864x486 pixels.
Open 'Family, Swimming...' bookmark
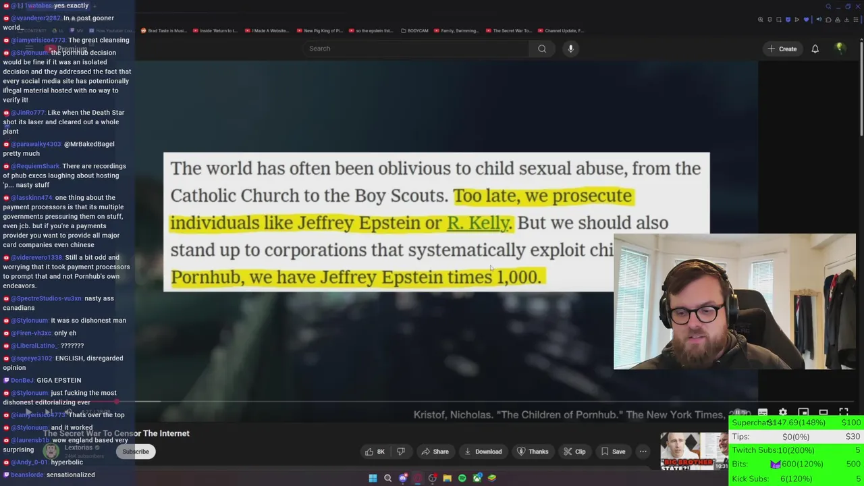(458, 30)
